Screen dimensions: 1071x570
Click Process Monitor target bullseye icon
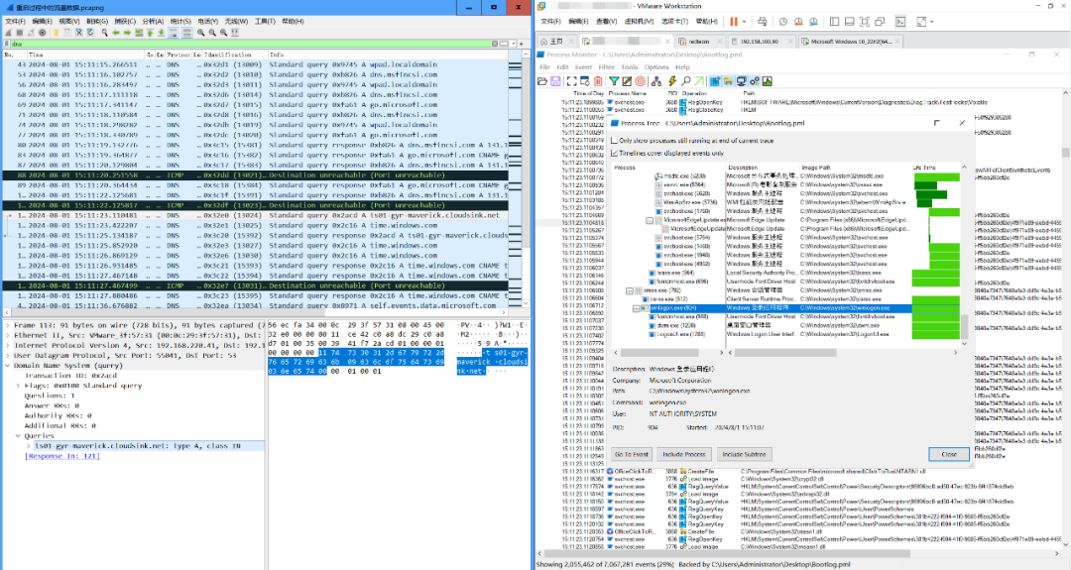[640, 81]
